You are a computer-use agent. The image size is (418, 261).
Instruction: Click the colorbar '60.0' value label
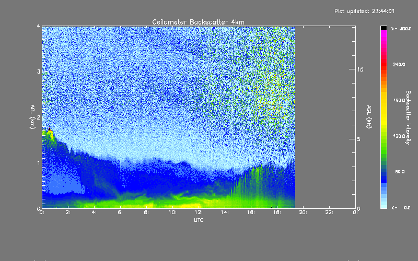400,172
